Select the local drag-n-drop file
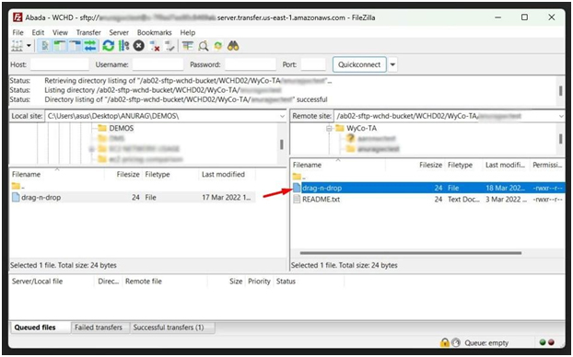This screenshot has height=357, width=573. 132,198
